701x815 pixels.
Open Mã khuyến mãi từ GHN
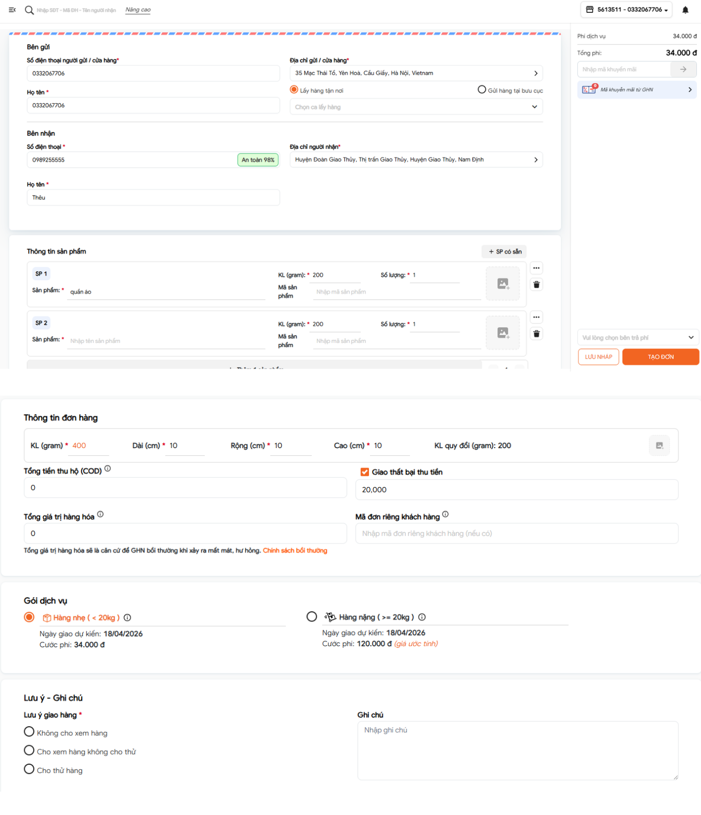click(637, 90)
